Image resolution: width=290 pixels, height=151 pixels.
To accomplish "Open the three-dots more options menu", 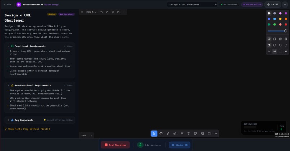I will tap(124, 12).
